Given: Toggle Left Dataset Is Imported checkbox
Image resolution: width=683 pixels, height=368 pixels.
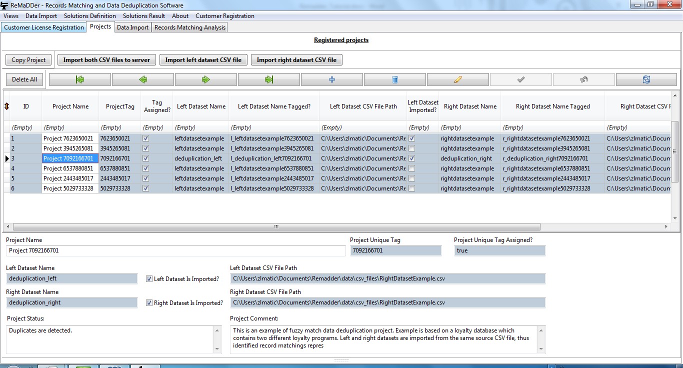Looking at the screenshot, I should (x=149, y=279).
